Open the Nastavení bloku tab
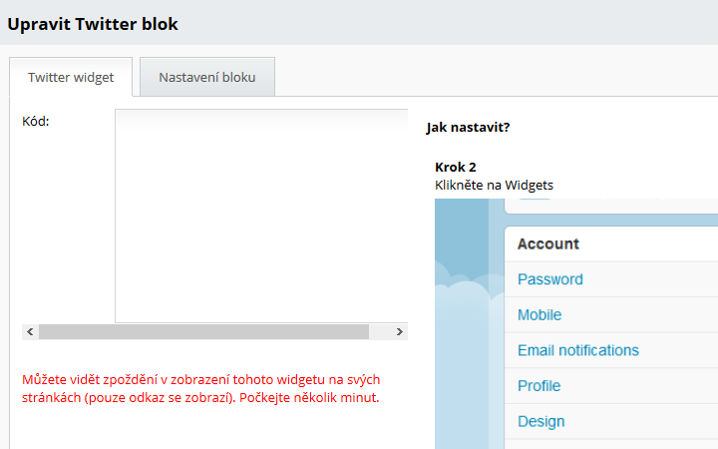Image resolution: width=718 pixels, height=449 pixels. tap(207, 77)
